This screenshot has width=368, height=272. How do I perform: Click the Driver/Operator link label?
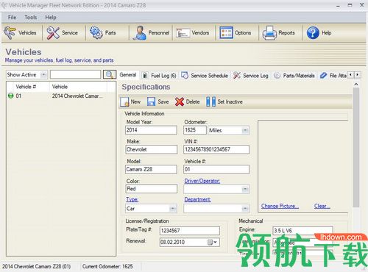point(202,181)
